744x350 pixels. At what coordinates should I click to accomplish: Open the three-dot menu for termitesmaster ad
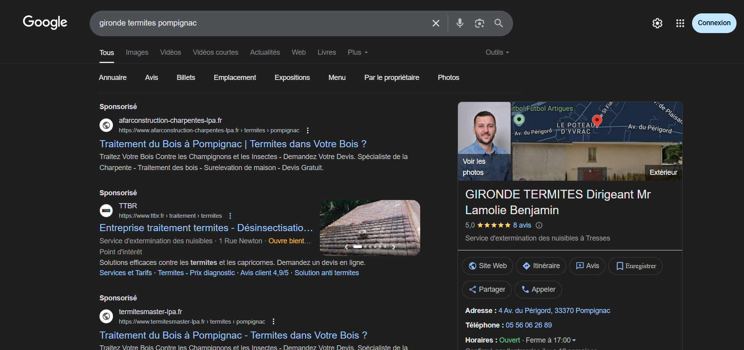pos(273,322)
